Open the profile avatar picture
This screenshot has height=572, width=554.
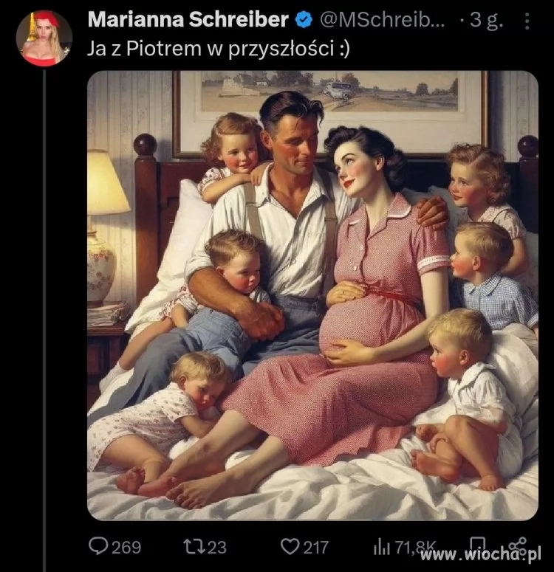pos(44,38)
